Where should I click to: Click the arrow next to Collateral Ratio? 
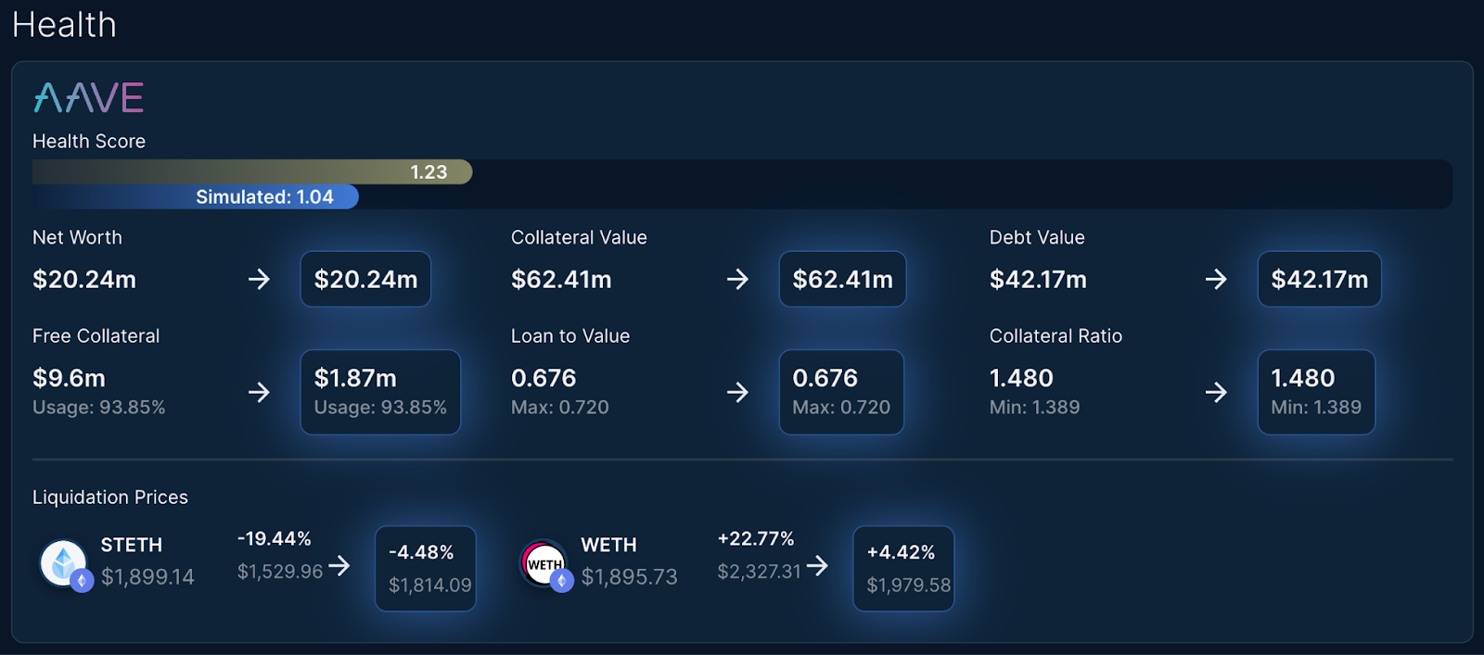click(x=1216, y=392)
